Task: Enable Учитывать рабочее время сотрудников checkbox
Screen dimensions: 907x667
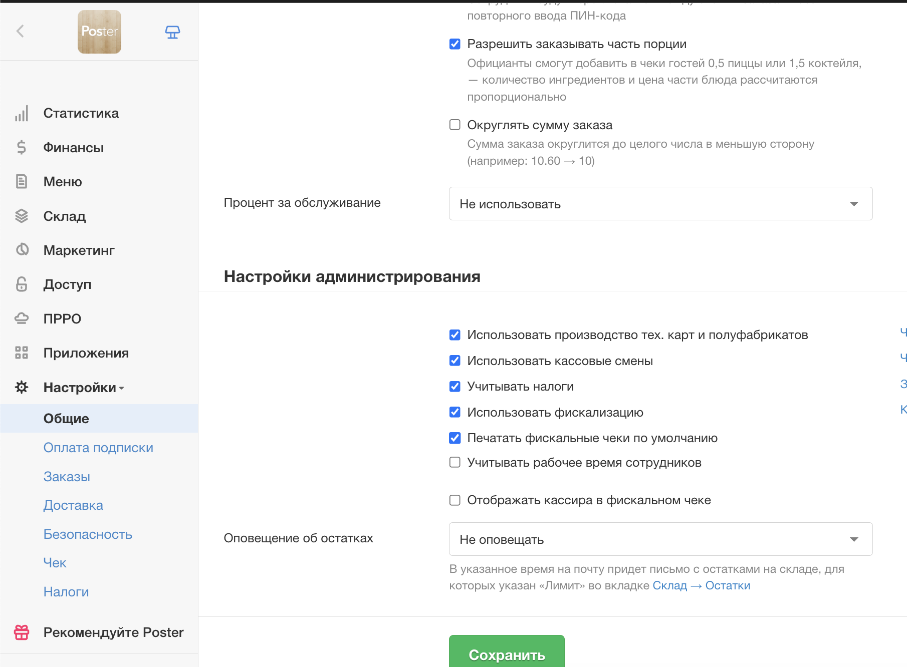Action: tap(455, 462)
